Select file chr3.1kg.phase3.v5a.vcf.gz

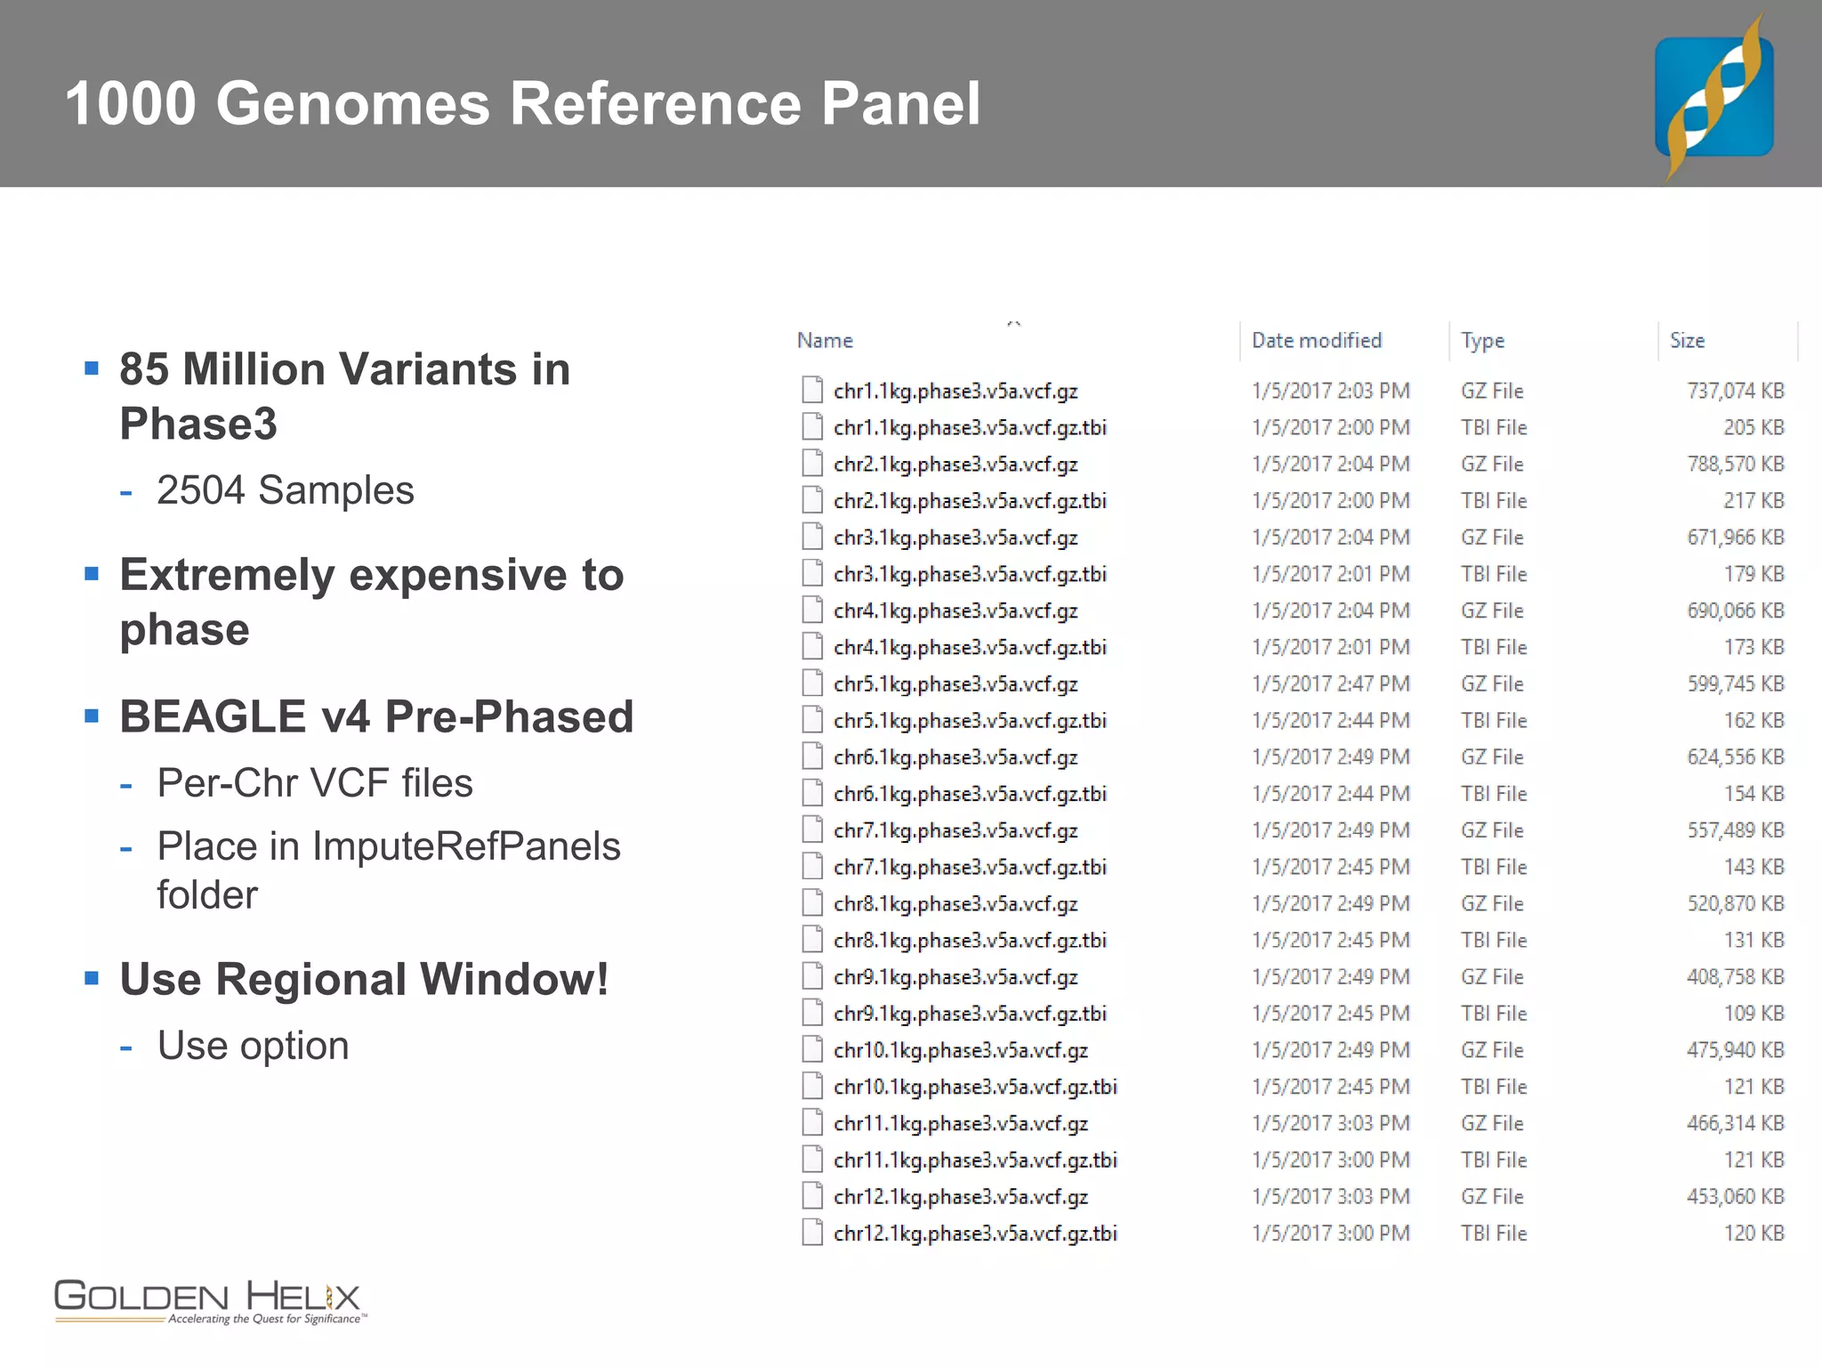point(955,538)
